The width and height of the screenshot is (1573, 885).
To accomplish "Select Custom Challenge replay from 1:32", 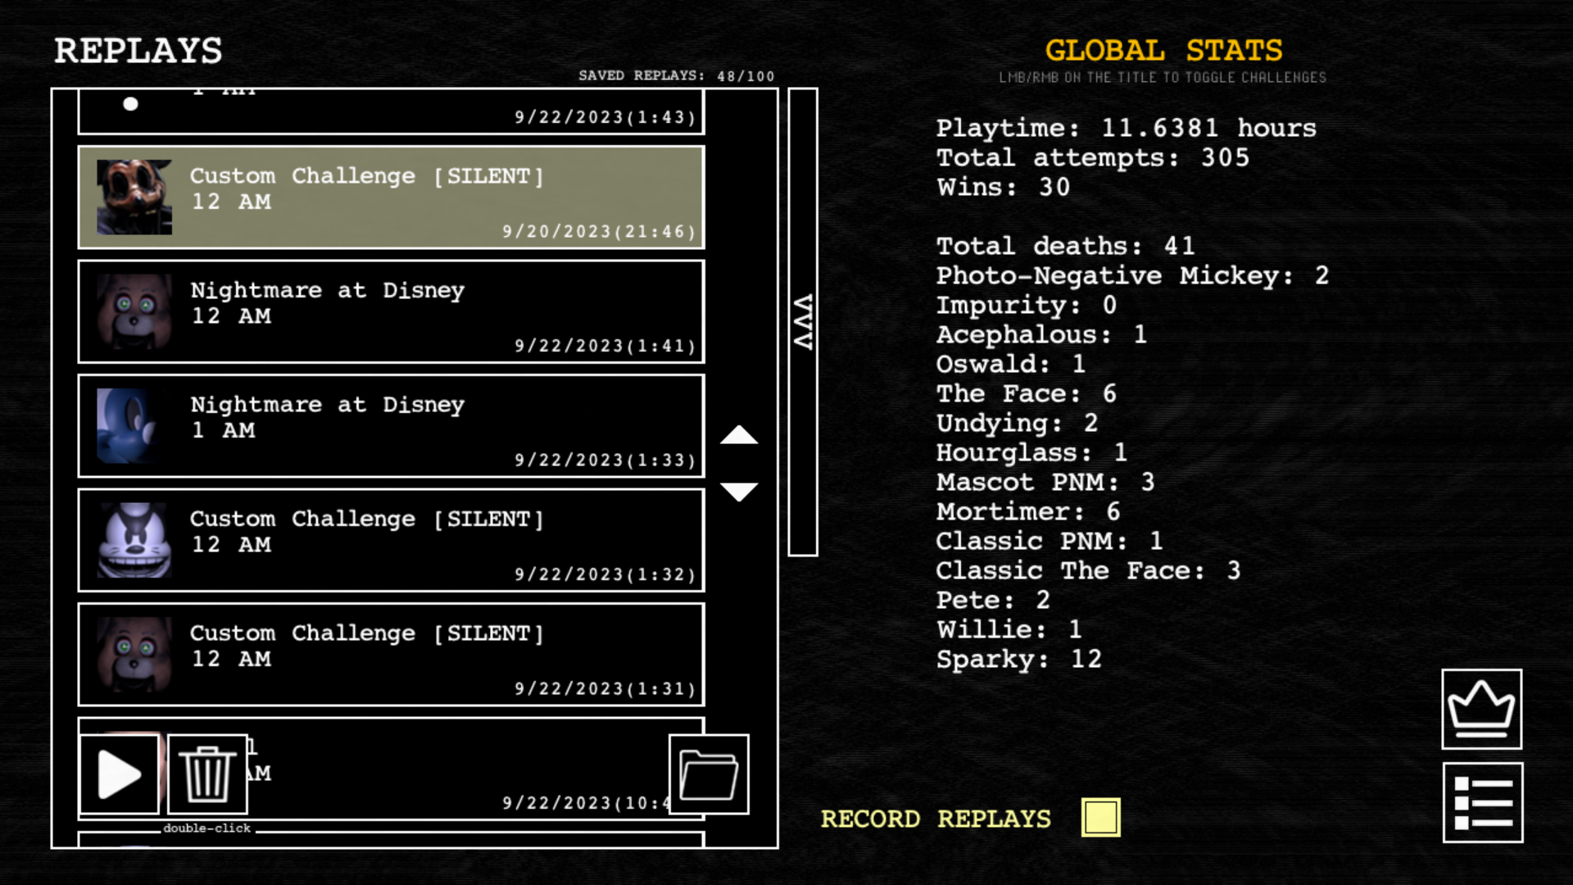I will (x=392, y=540).
